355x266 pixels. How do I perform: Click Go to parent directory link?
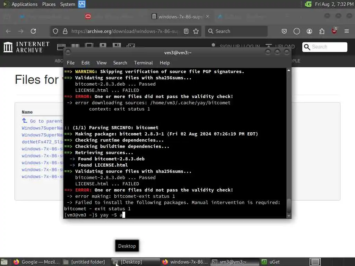(x=43, y=121)
